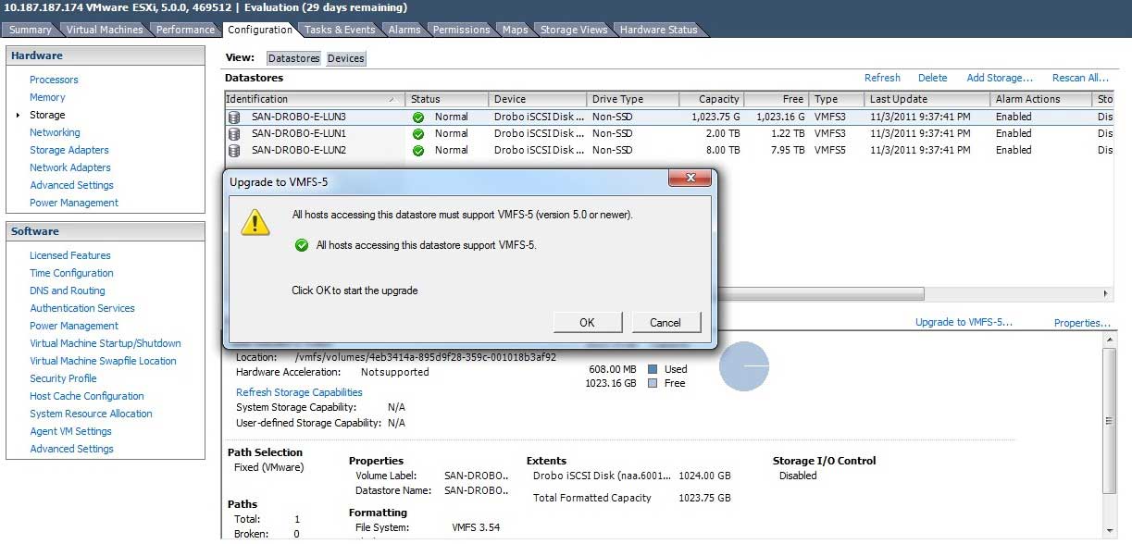Screen dimensions: 1132x544
Task: Switch to Datastores view
Action: click(x=293, y=58)
